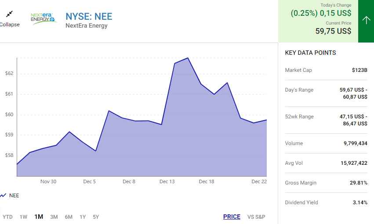
Task: Select the 1M time range
Action: [39, 217]
